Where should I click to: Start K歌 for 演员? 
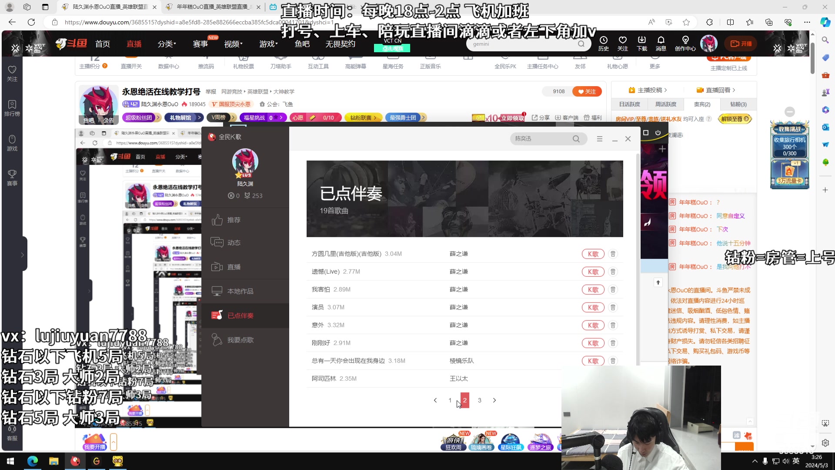593,307
